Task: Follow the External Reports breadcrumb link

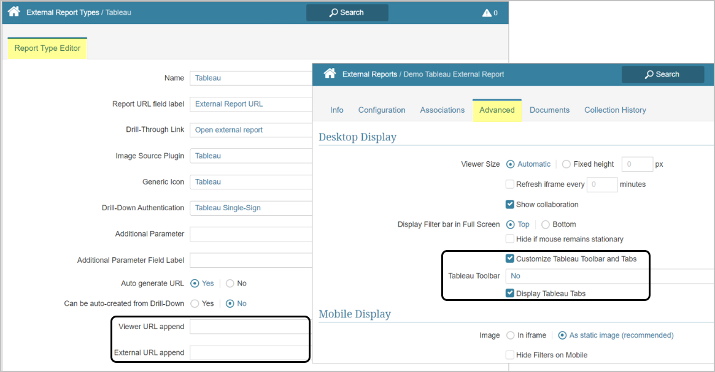Action: 370,74
